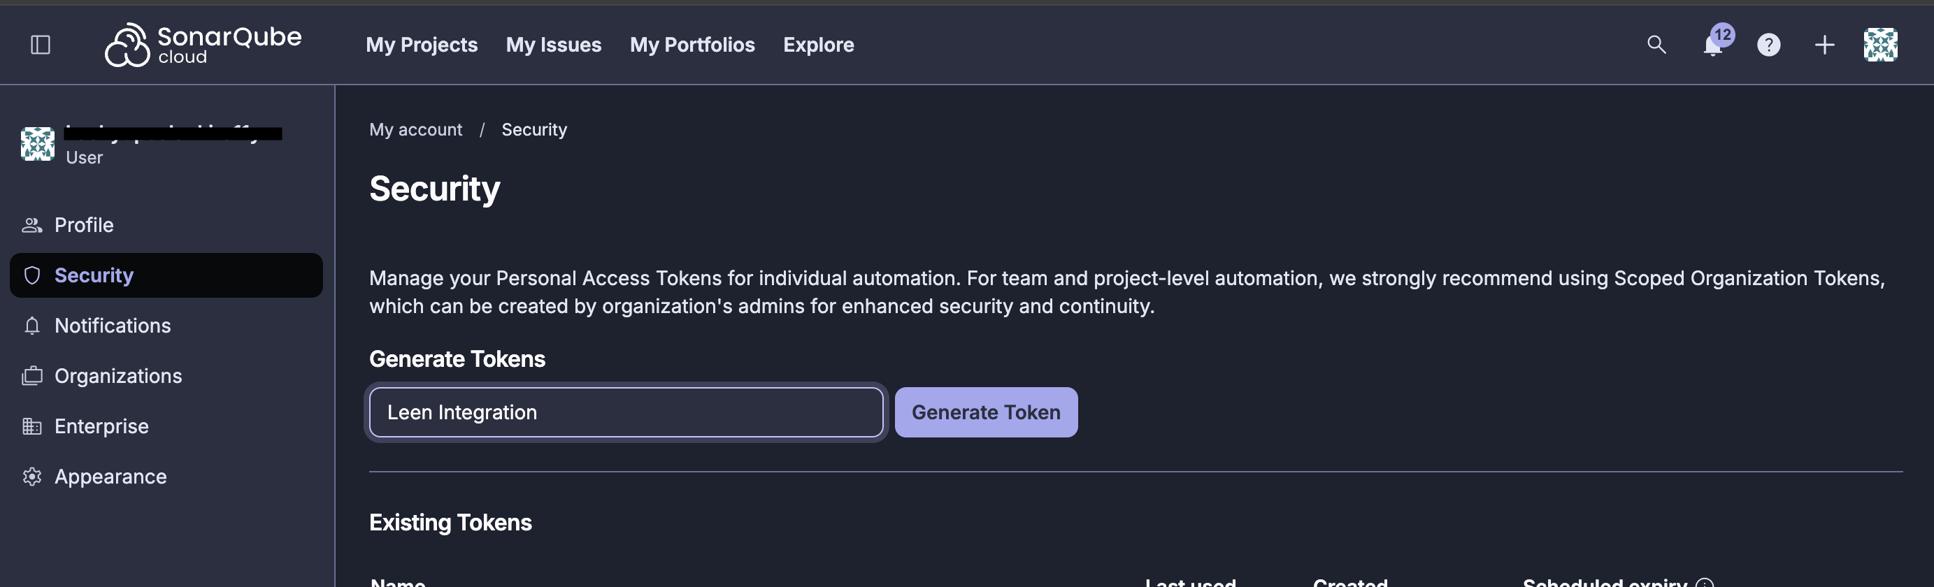Go back via the My account breadcrumb link
This screenshot has height=587, width=1934.
(415, 129)
